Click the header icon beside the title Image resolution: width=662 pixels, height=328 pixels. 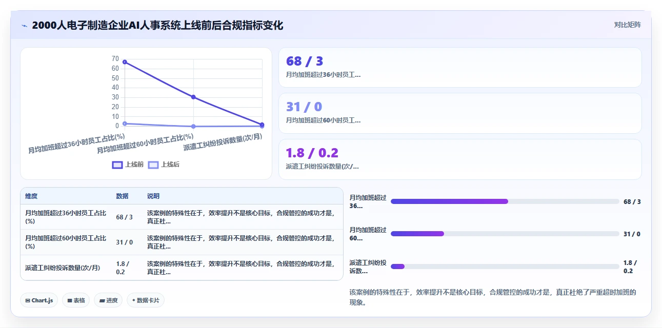pos(24,25)
